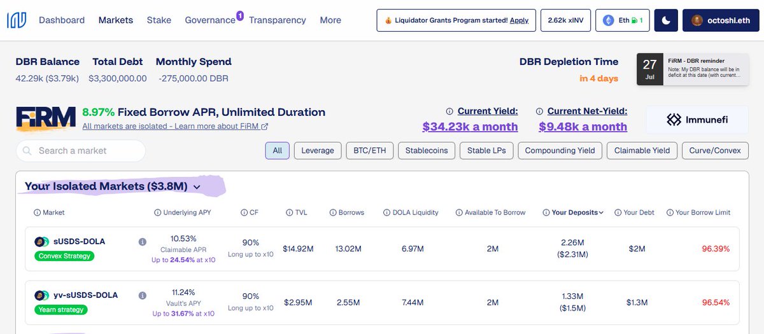Click the yv-sUSDS-DOLA APY info icon
Screen dimensions: 764x334
[142, 295]
